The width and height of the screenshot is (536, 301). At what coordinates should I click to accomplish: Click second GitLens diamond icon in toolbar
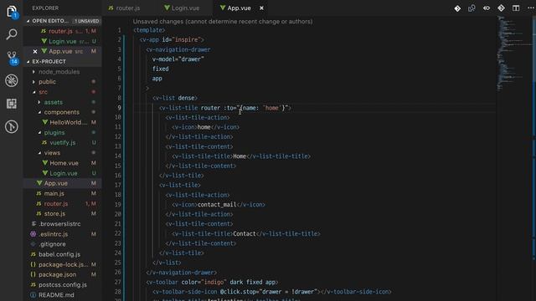(x=501, y=8)
